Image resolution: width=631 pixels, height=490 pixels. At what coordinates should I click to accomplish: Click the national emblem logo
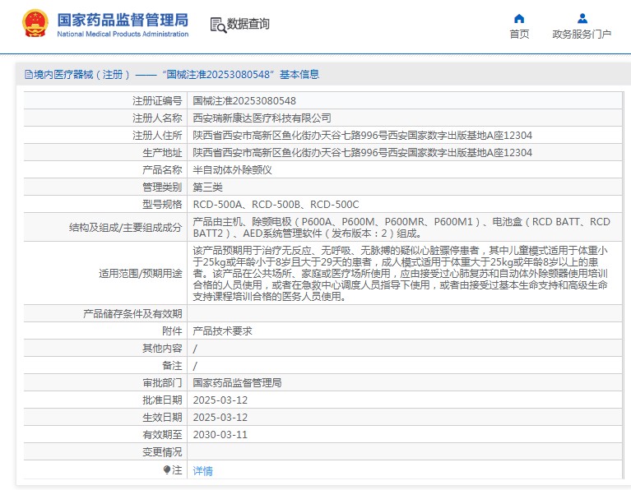[x=35, y=24]
